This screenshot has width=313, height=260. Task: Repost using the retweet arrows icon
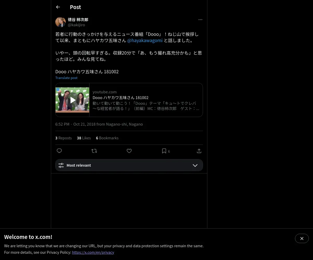(94, 151)
